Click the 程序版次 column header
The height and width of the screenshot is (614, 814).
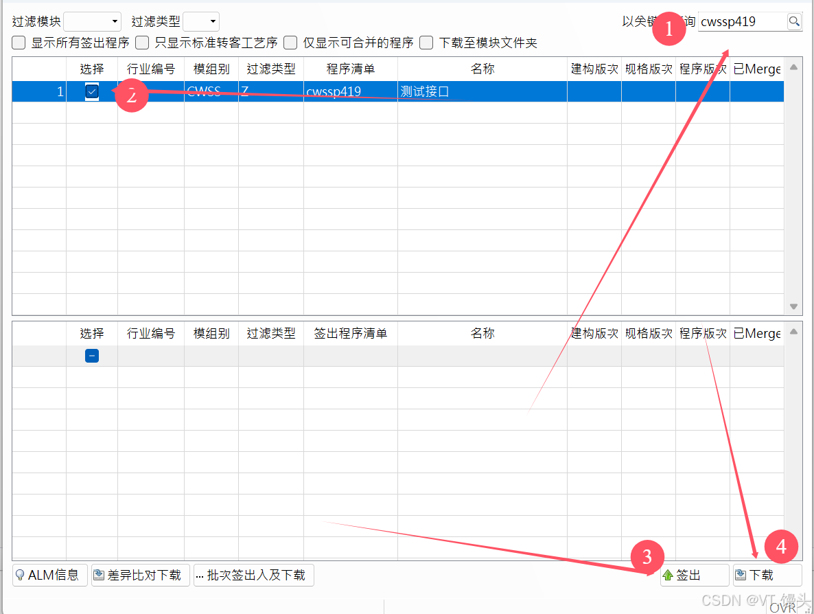703,68
